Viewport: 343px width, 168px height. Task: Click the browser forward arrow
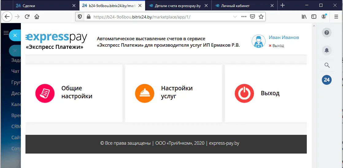point(17,17)
